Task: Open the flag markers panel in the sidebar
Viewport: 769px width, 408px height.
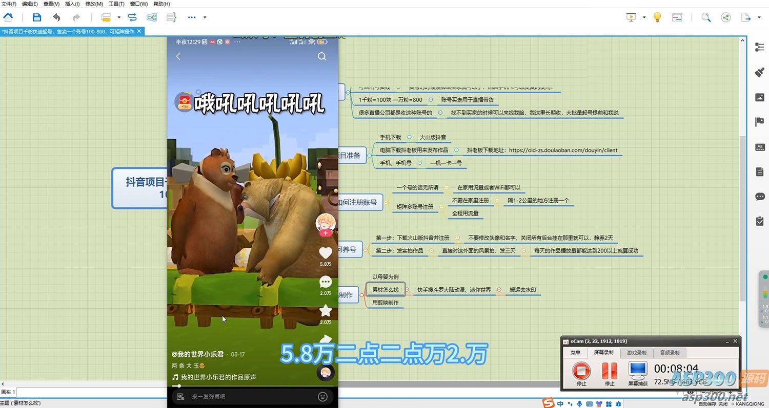Action: [x=760, y=122]
